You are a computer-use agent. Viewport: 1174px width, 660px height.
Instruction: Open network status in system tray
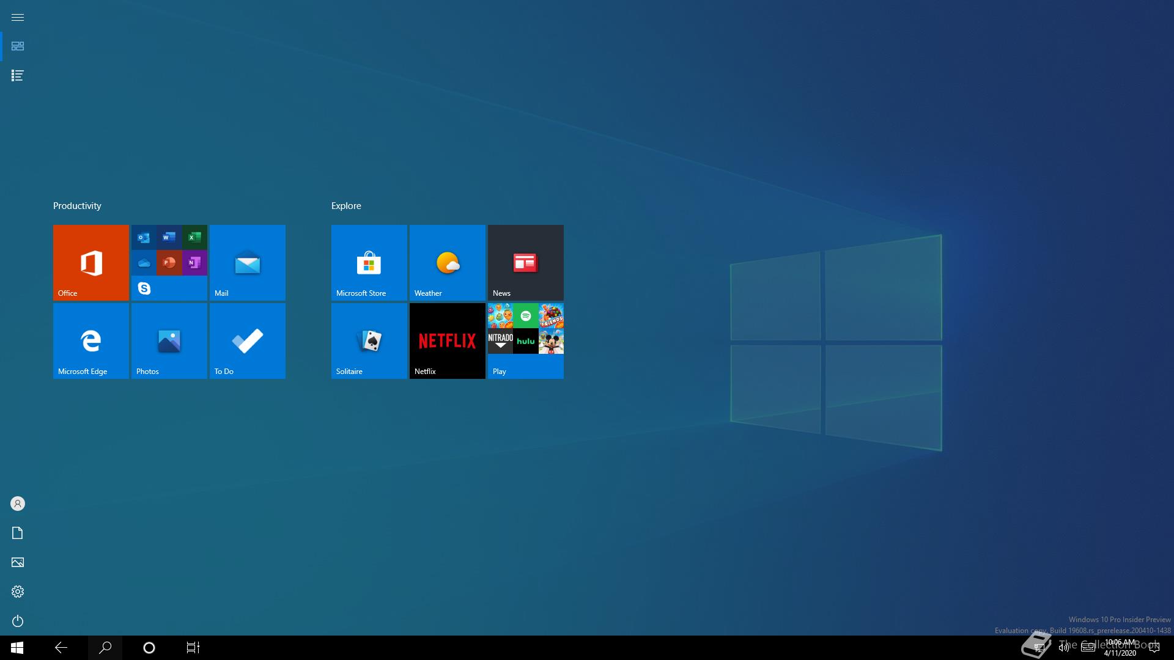(1039, 648)
